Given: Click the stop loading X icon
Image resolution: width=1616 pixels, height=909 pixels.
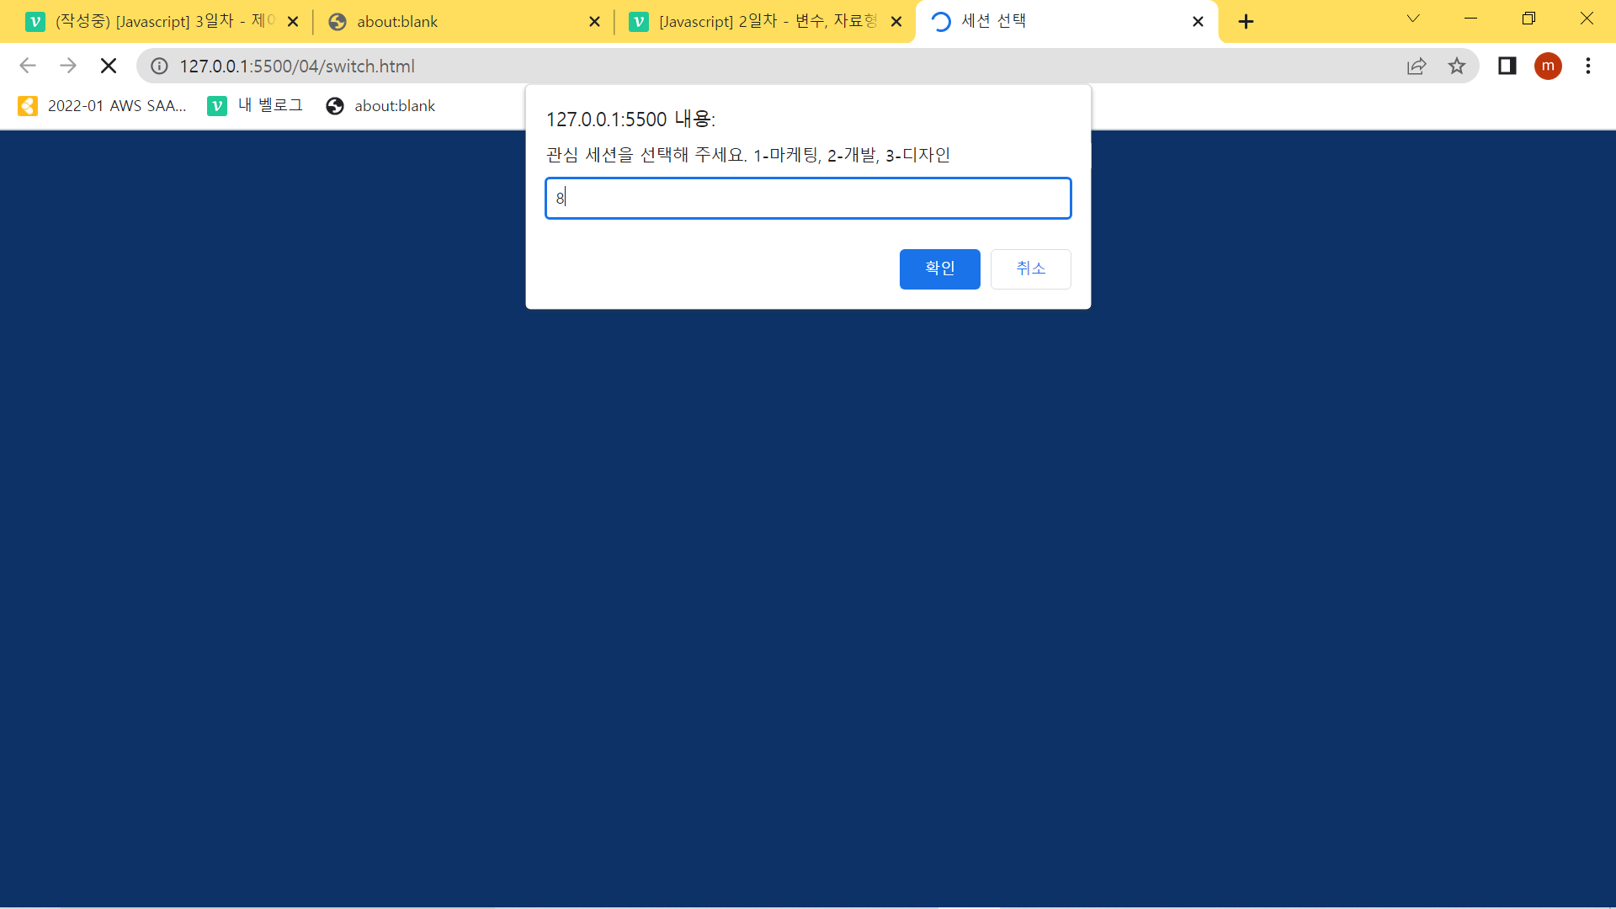Looking at the screenshot, I should (x=109, y=66).
